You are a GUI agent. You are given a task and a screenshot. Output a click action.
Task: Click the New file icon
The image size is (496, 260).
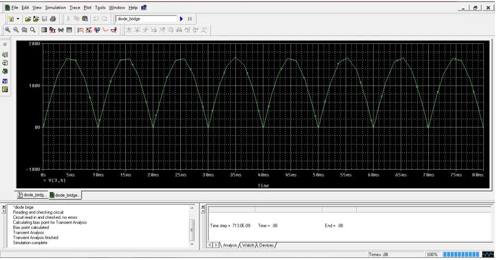11,18
